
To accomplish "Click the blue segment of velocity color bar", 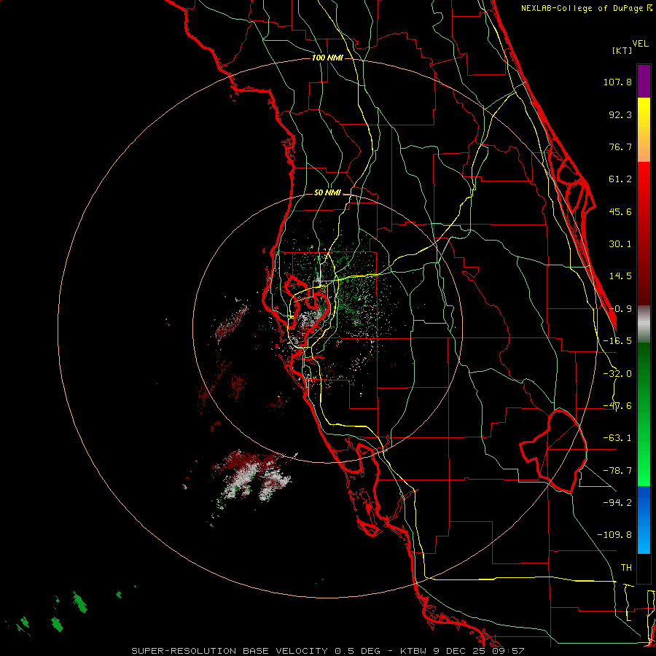I will pyautogui.click(x=644, y=520).
